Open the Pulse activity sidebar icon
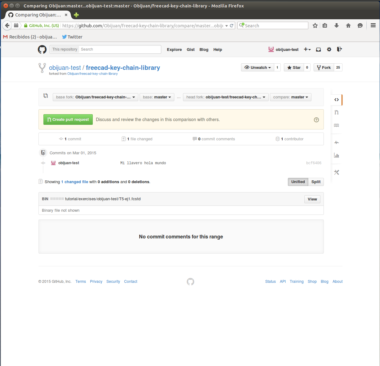Screen dimensions: 380x366 [337, 142]
